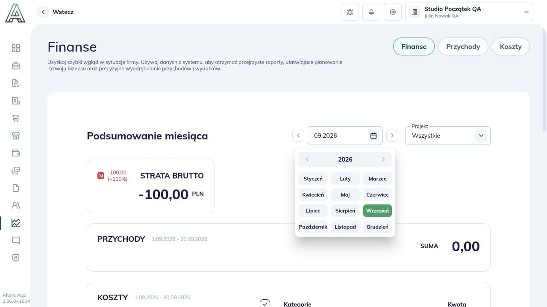Click the Altera logo
This screenshot has height=307, width=547.
pyautogui.click(x=15, y=13)
